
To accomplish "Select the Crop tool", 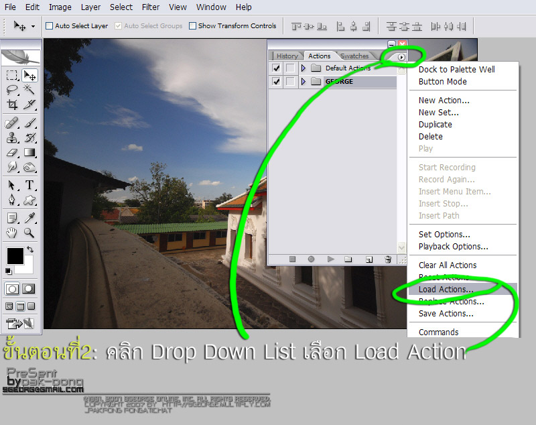I will [12, 105].
